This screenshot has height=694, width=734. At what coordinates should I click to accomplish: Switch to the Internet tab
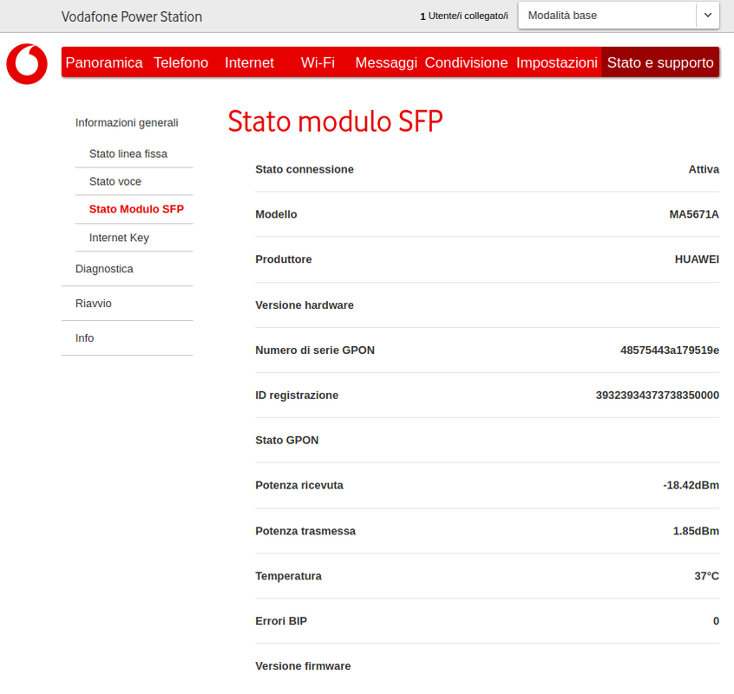tap(249, 62)
